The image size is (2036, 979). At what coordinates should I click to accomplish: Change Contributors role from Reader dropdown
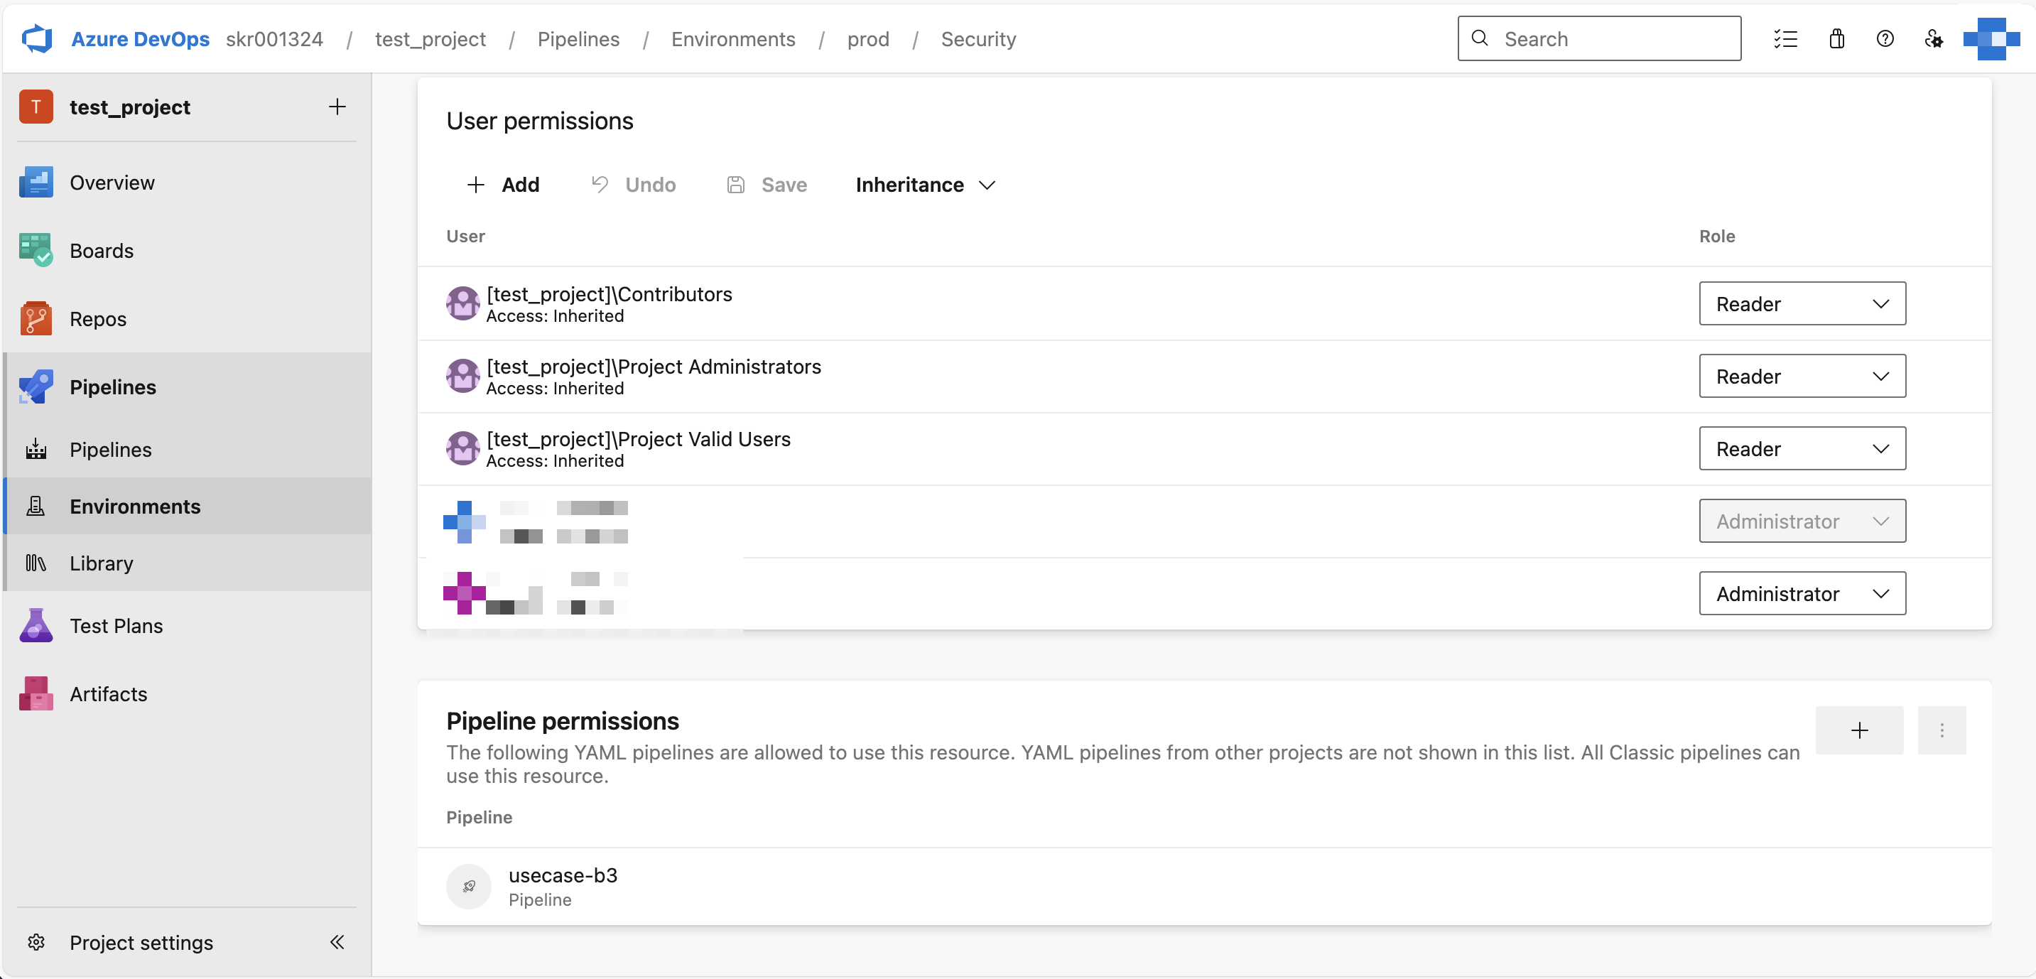[1802, 303]
